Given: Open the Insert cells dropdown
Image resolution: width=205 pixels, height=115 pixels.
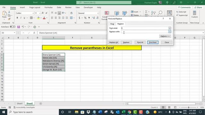Looking at the screenshot, I should (140, 12).
